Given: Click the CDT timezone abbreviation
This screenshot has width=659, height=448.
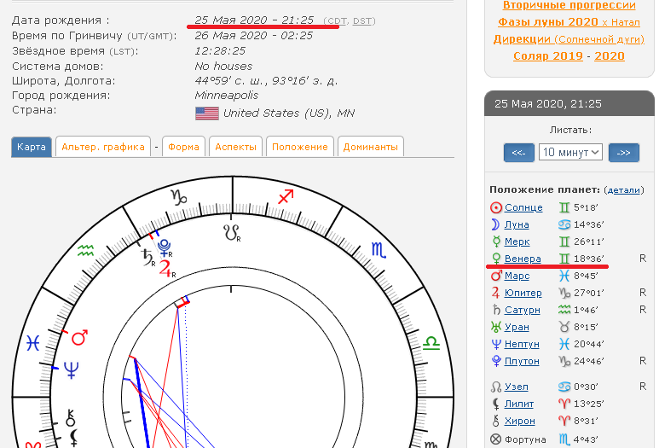Looking at the screenshot, I should (337, 21).
